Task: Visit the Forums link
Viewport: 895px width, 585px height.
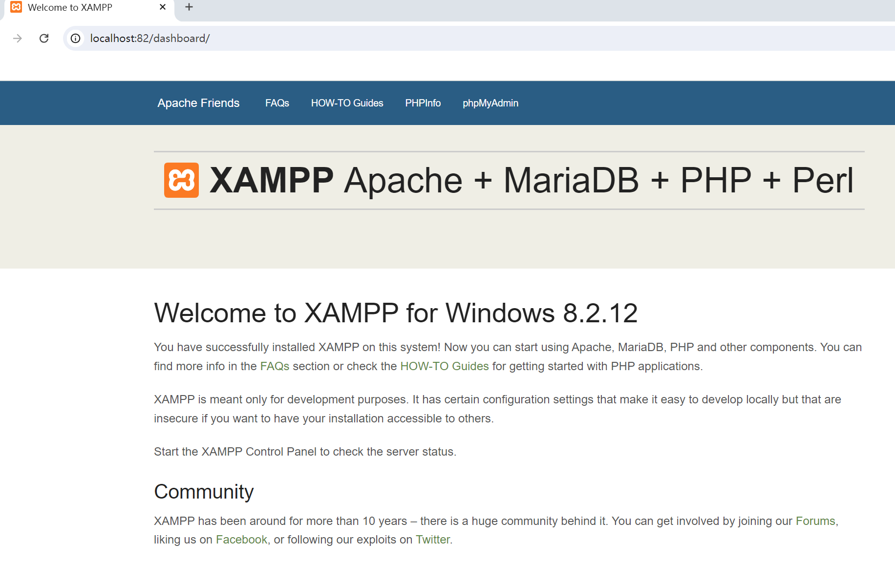Action: point(815,521)
